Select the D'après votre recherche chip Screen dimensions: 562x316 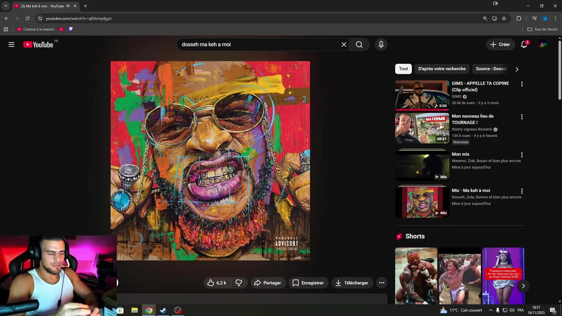tap(442, 69)
